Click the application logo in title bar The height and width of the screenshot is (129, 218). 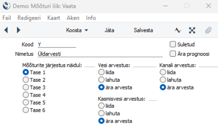(x=7, y=6)
